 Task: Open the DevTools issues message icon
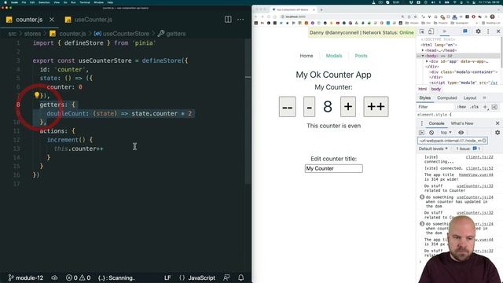(464, 31)
